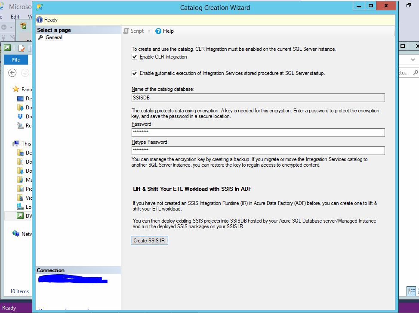Click the Explorer forward arrow
Viewport: 419px width, 313px height.
25,73
